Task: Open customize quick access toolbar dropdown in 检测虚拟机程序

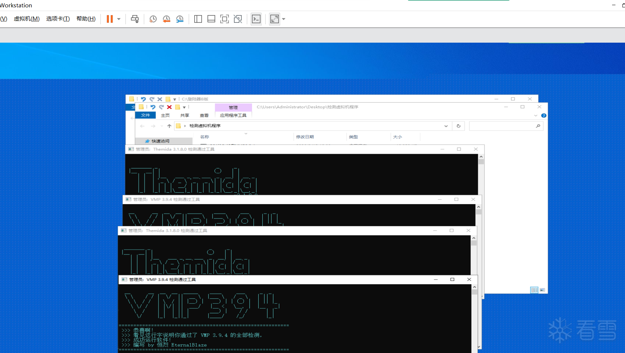Action: tap(184, 107)
